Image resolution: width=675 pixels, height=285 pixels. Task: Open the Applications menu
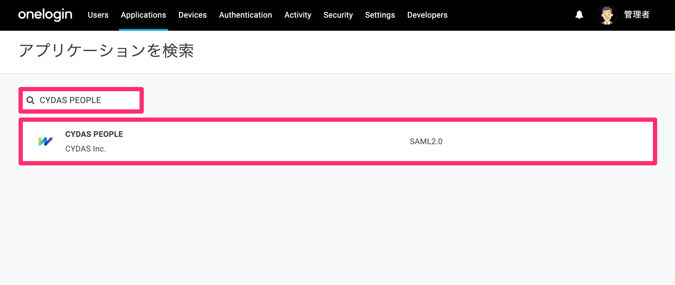(143, 15)
